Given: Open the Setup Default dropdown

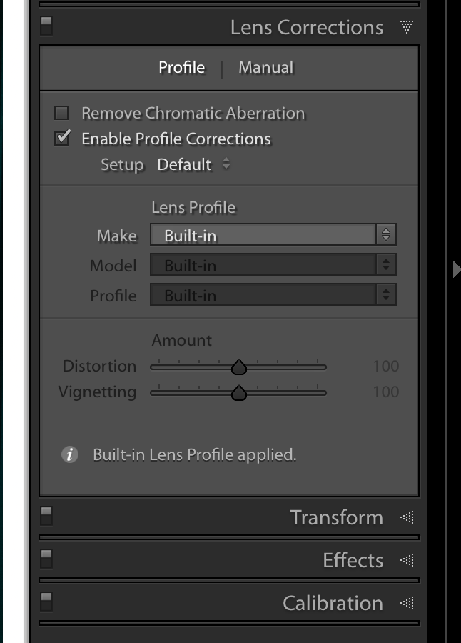Looking at the screenshot, I should (193, 164).
